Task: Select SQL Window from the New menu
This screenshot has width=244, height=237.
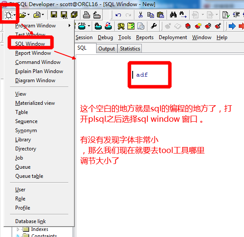Action: pyautogui.click(x=30, y=44)
